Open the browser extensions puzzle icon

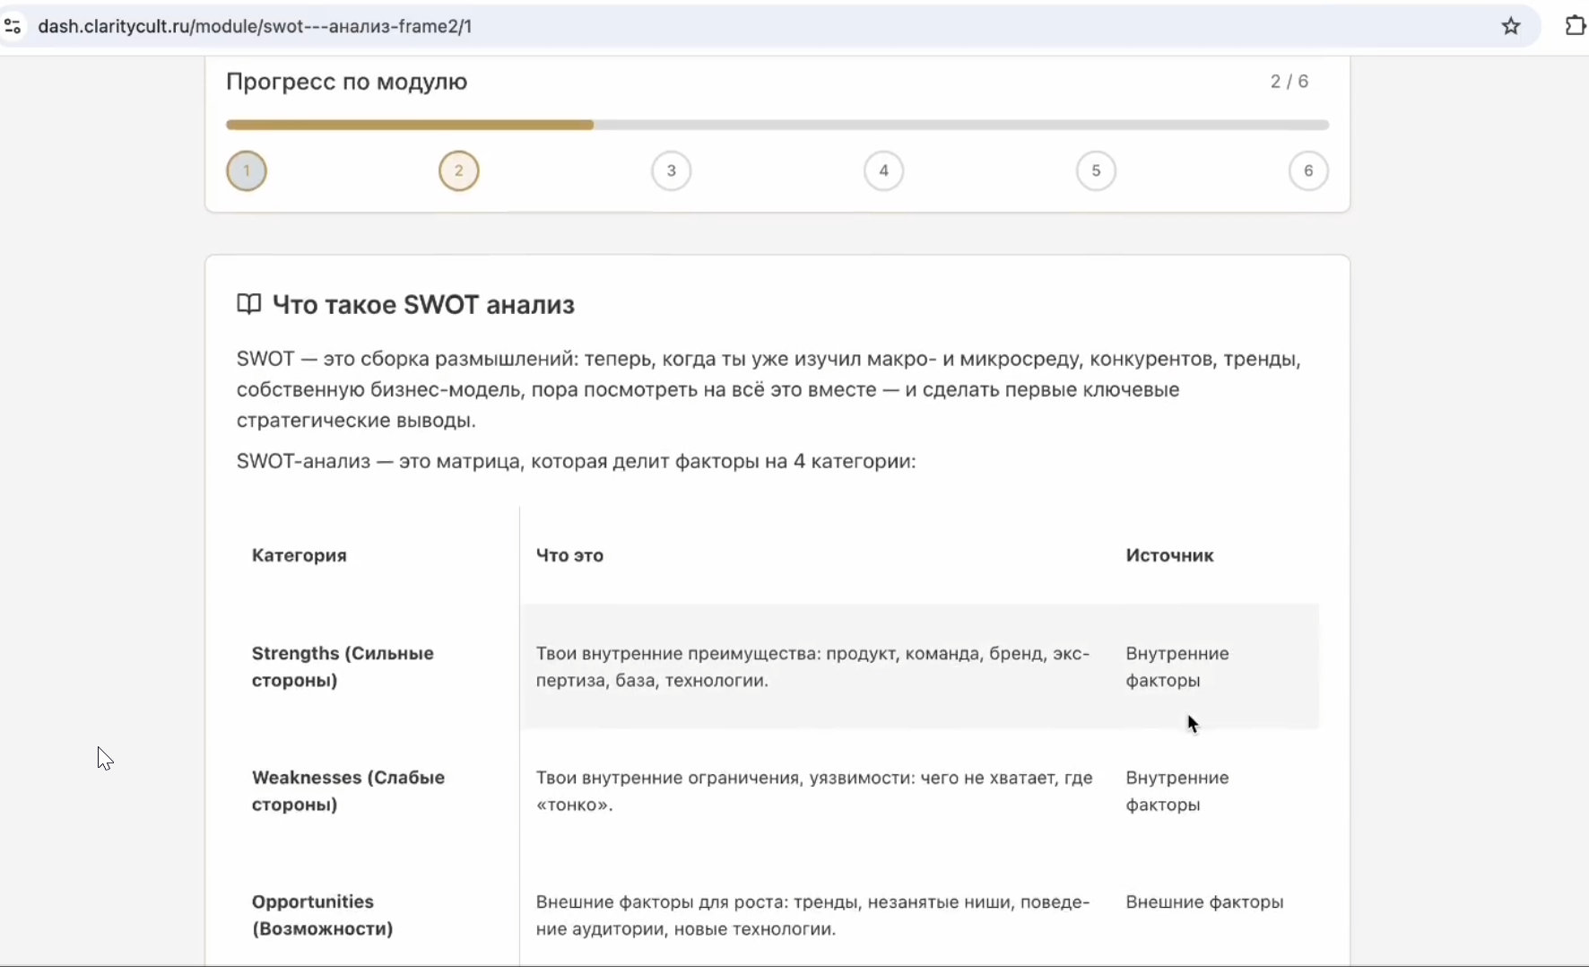click(x=1575, y=26)
